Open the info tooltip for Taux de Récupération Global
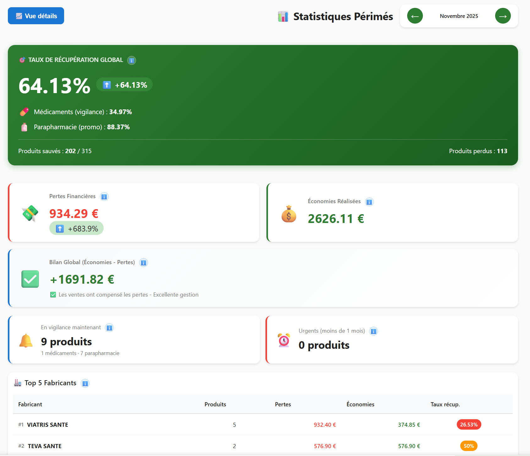The height and width of the screenshot is (456, 530). 132,60
